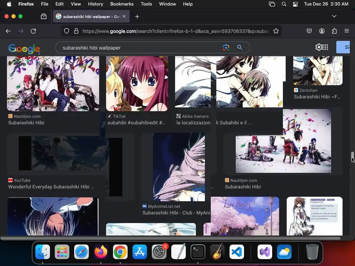Open Trash from the Dock
Image resolution: width=355 pixels, height=266 pixels.
(x=312, y=251)
